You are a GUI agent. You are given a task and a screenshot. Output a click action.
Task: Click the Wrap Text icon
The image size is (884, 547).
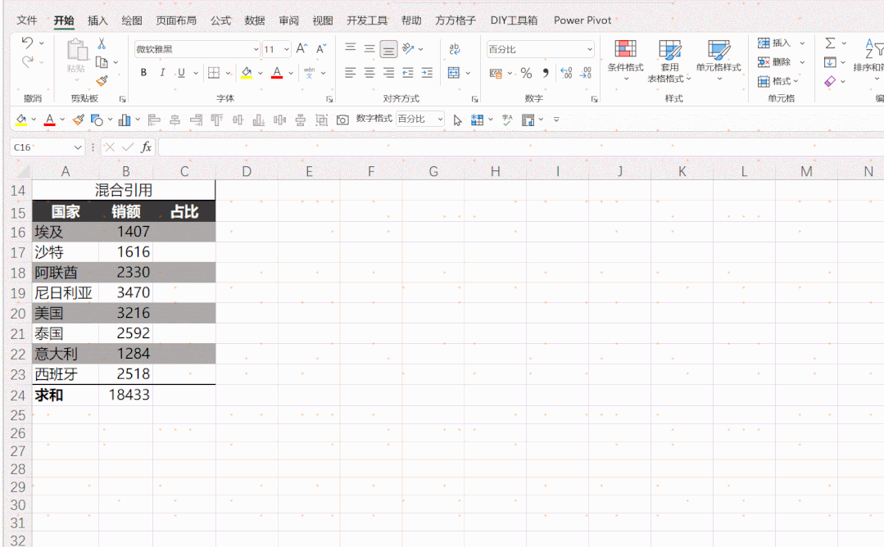455,49
